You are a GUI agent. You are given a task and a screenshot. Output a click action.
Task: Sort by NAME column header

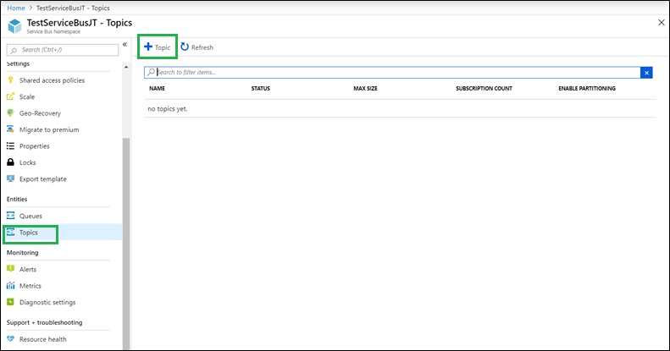click(x=157, y=88)
